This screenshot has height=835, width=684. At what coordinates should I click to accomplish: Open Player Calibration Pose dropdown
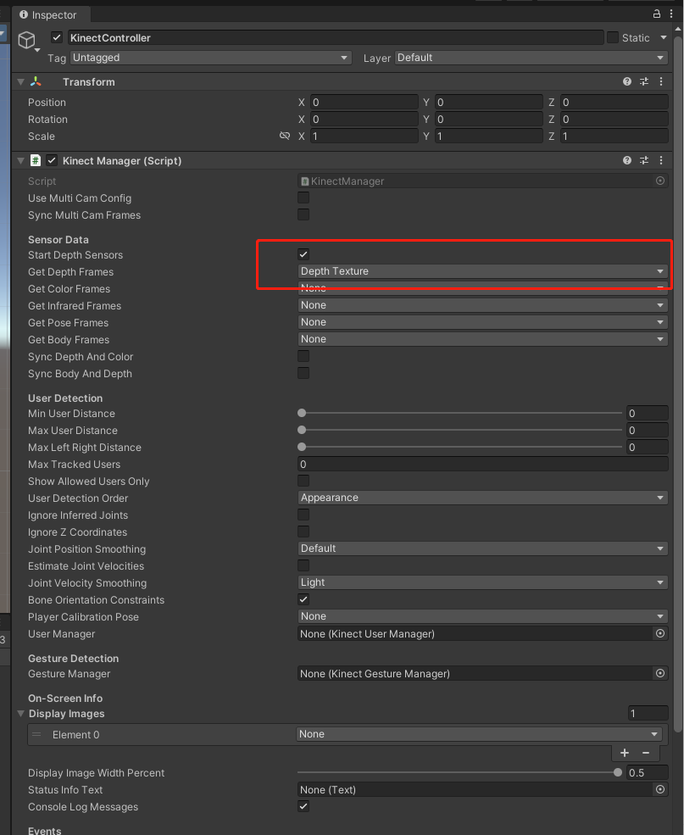click(x=483, y=616)
